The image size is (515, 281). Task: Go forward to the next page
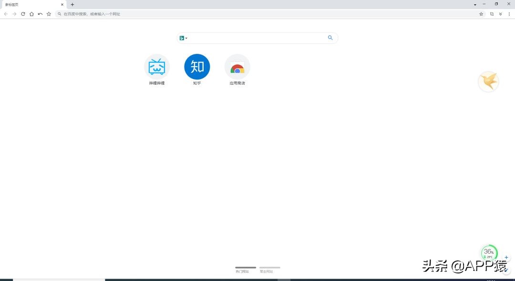pos(14,14)
